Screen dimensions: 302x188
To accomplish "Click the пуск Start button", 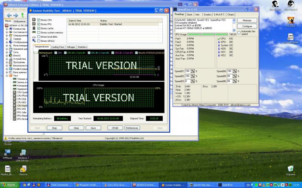I will click(10, 185).
